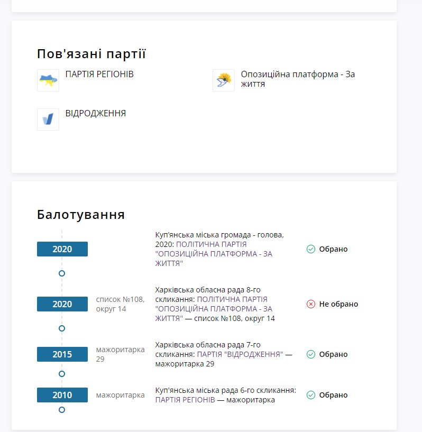Go to ВІДРОДЖЕННЯ name in related parties
The width and height of the screenshot is (422, 432).
tap(96, 114)
